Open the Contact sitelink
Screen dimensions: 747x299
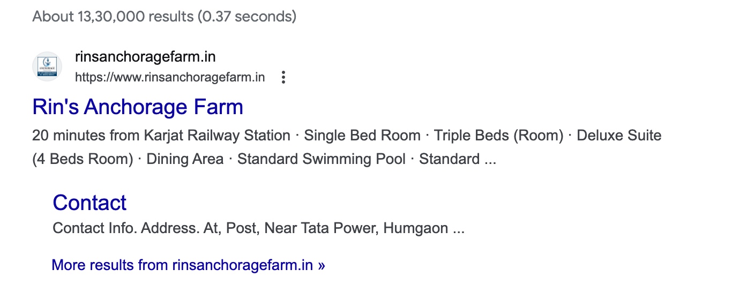89,203
